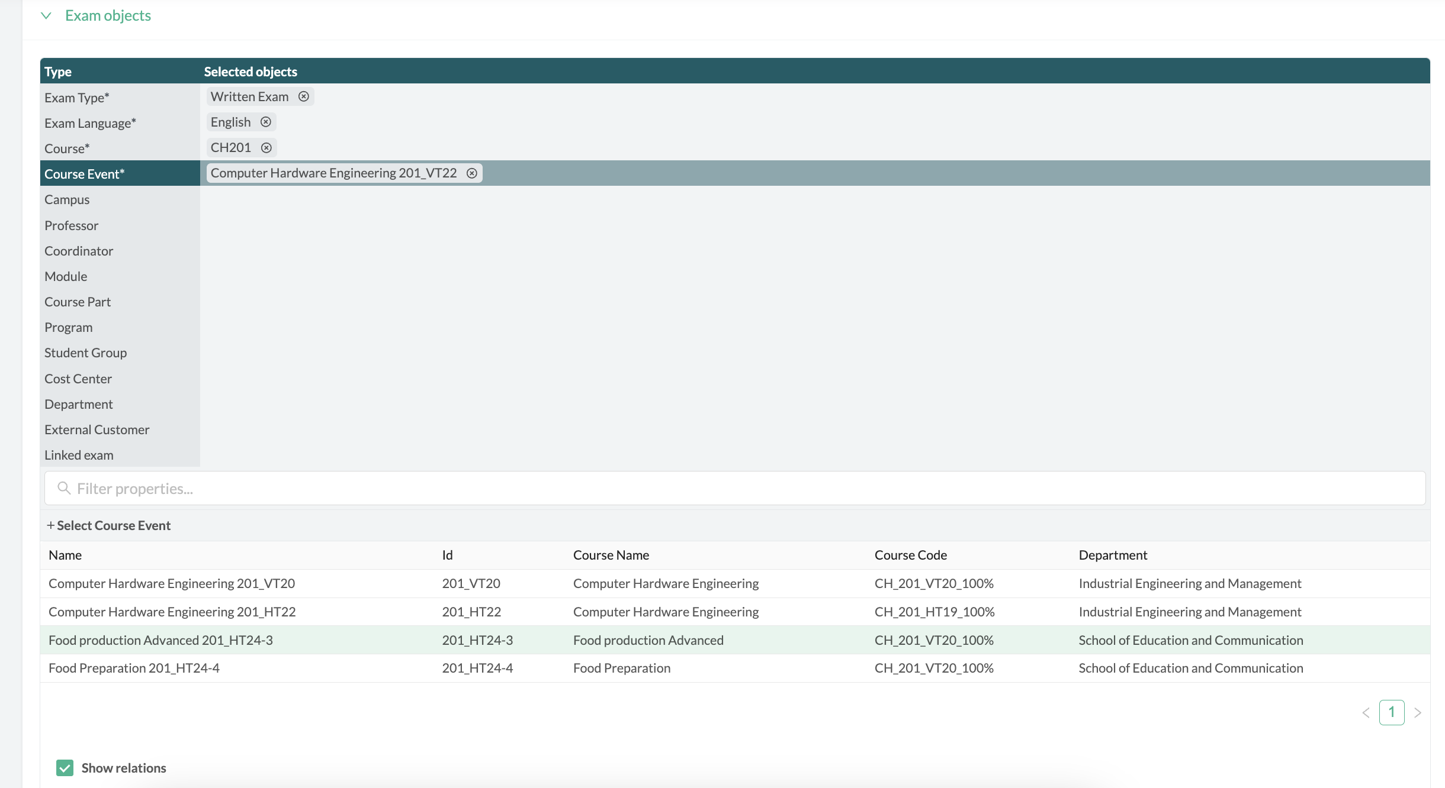Click the 201_HT24-4 Id cell

477,668
